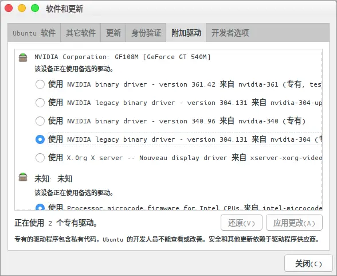
Task: Click the green maximize window button
Action: tap(35, 8)
